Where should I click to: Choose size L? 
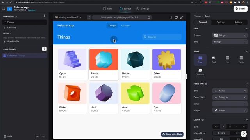[x=237, y=126]
